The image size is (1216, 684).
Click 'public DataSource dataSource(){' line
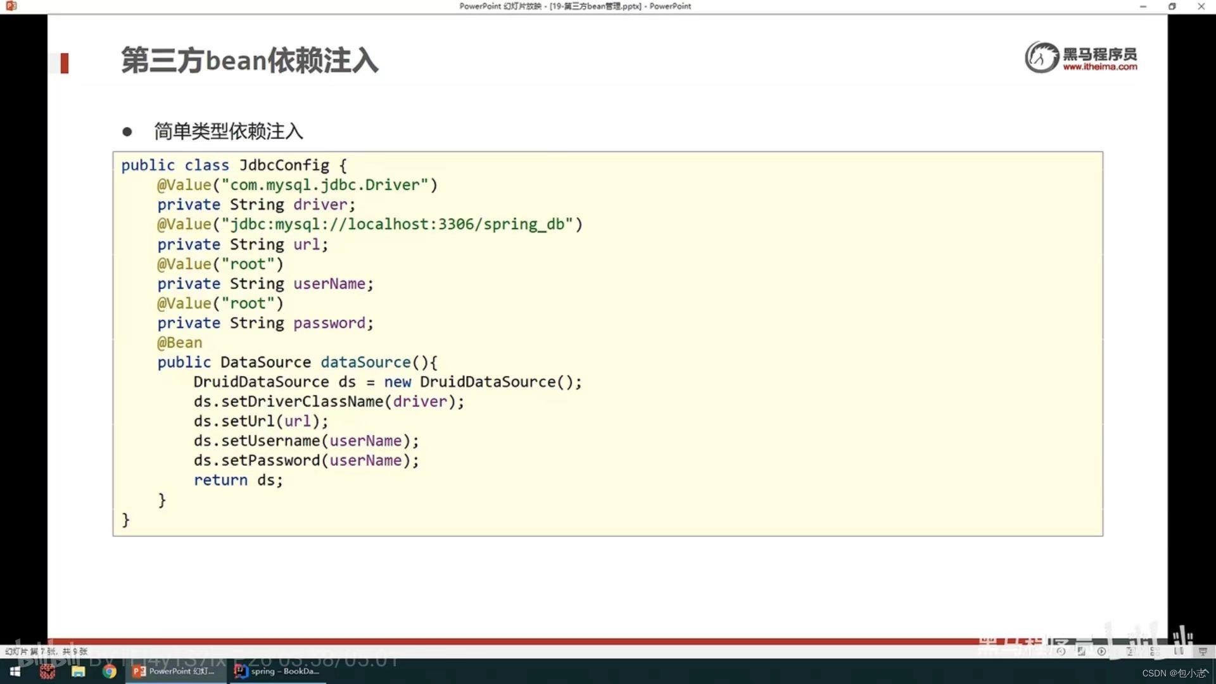tap(298, 362)
